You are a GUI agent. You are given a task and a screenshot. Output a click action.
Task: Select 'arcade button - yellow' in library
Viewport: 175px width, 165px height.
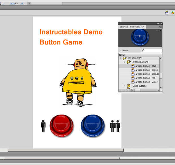147,82
